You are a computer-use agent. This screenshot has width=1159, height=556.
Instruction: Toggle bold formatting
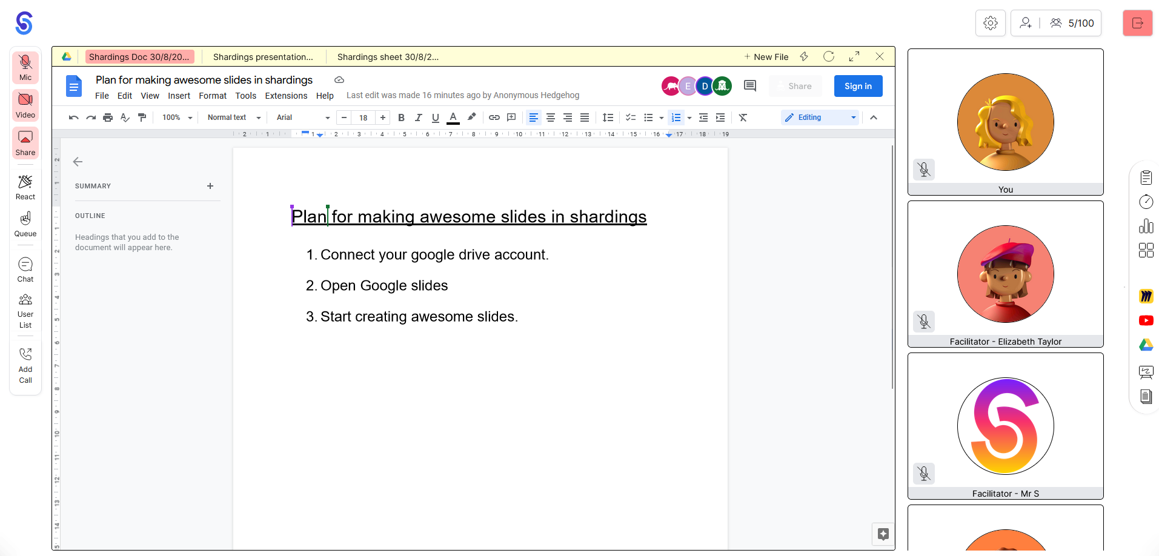click(x=401, y=117)
